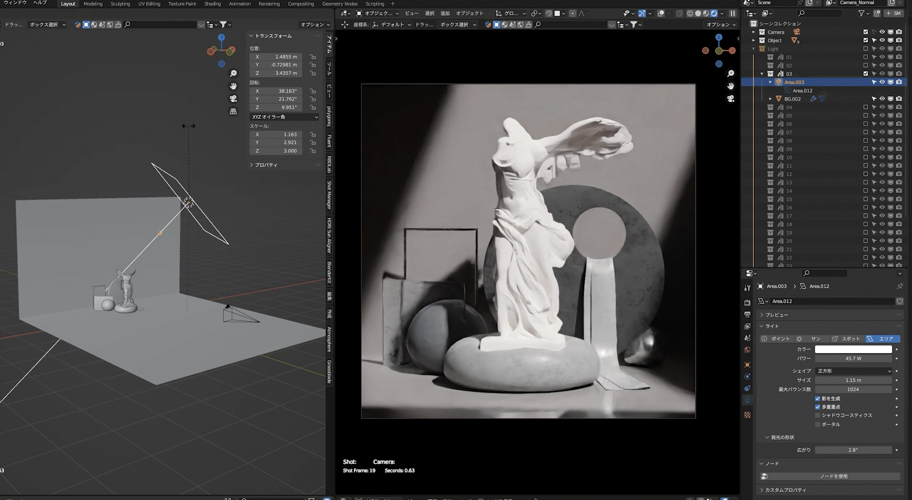This screenshot has width=912, height=500.
Task: Switch right viewport to material preview shading
Action: point(706,13)
